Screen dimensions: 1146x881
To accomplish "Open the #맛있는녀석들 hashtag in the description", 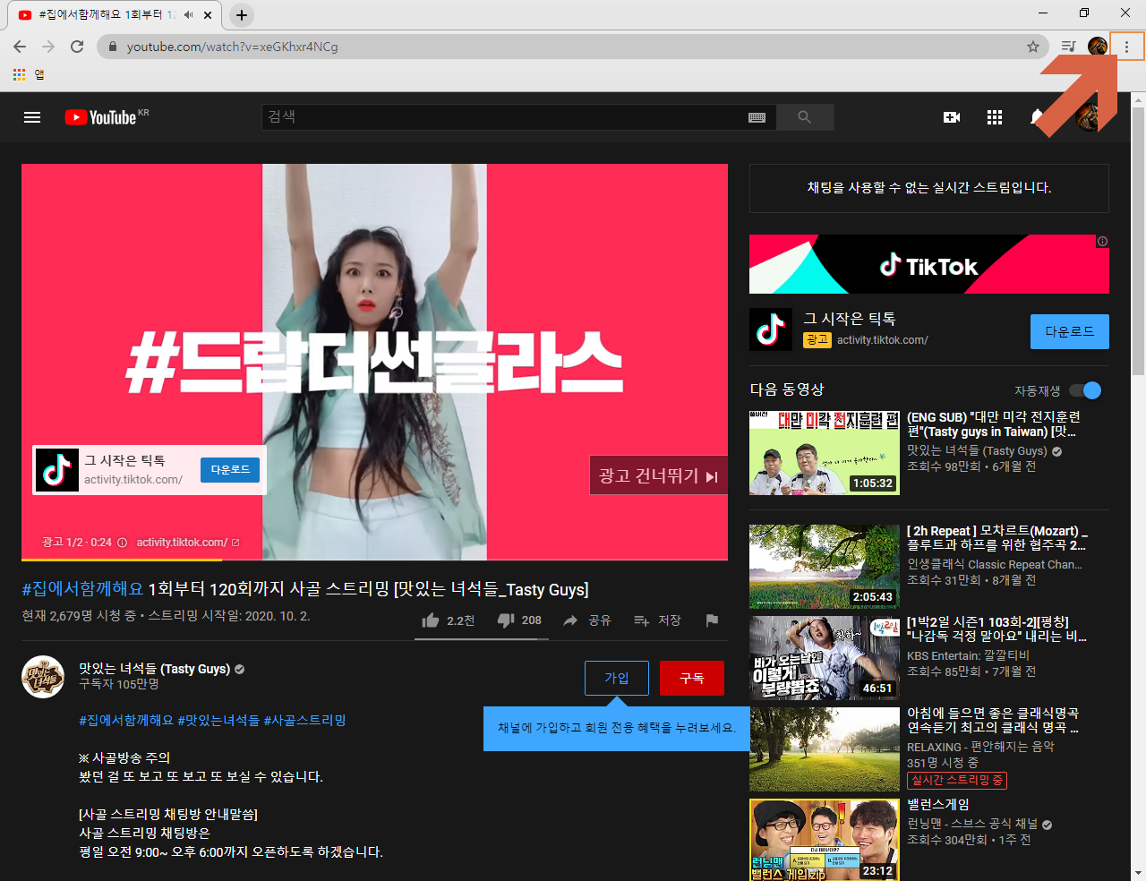I will click(x=218, y=720).
